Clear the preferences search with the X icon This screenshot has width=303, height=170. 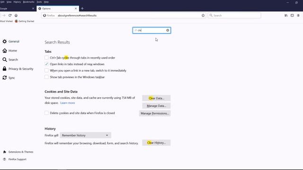point(168,30)
